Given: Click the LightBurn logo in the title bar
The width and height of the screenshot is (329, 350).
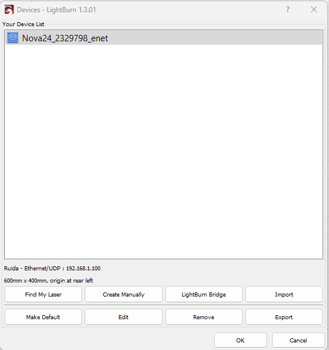Looking at the screenshot, I should 9,10.
